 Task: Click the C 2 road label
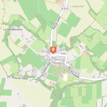tap(24, 105)
